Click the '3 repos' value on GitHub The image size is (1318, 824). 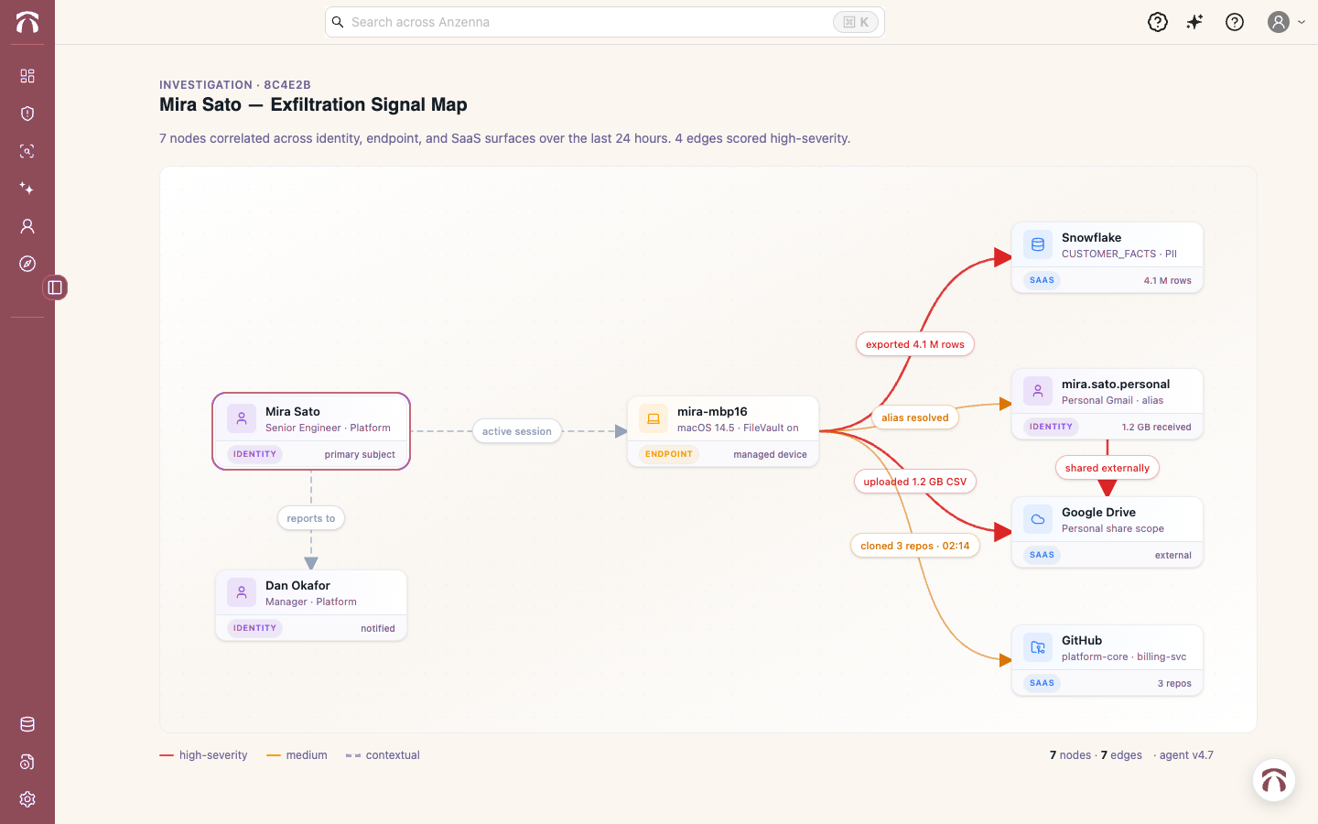(1174, 683)
